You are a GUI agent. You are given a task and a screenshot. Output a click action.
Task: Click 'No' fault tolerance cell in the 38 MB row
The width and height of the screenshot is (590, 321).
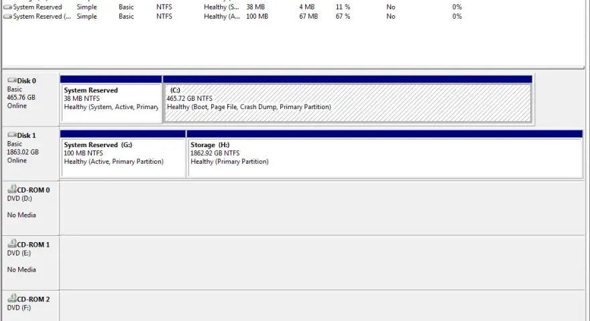click(391, 7)
